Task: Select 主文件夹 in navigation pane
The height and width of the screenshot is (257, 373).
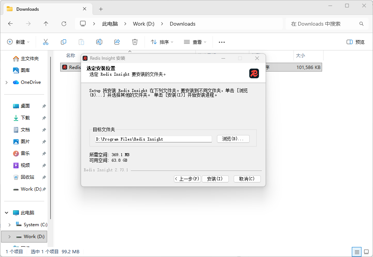Action: [x=26, y=59]
